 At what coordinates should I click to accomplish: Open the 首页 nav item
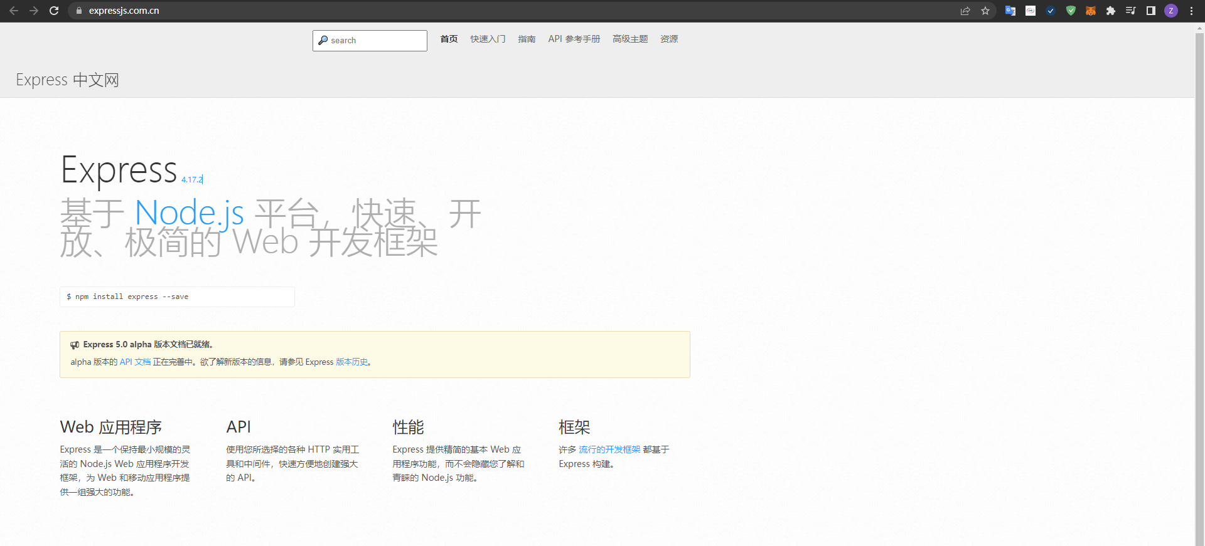(449, 39)
